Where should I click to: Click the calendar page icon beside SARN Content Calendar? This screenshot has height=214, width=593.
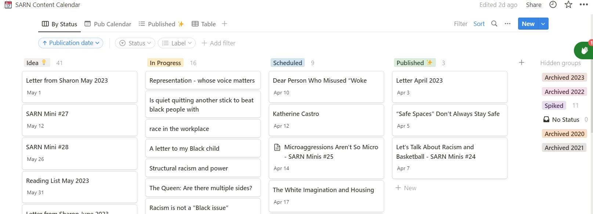(8, 5)
